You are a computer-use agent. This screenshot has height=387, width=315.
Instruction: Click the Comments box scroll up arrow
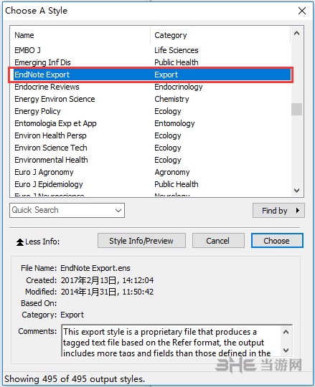(286, 332)
